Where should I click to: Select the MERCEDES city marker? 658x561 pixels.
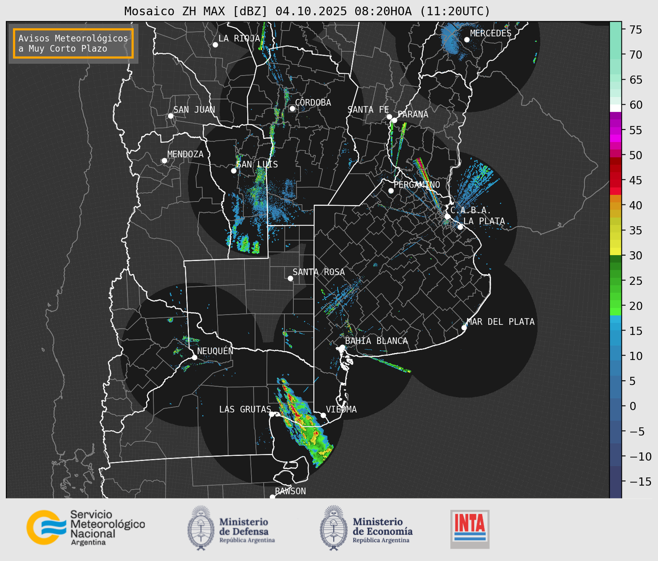point(466,40)
